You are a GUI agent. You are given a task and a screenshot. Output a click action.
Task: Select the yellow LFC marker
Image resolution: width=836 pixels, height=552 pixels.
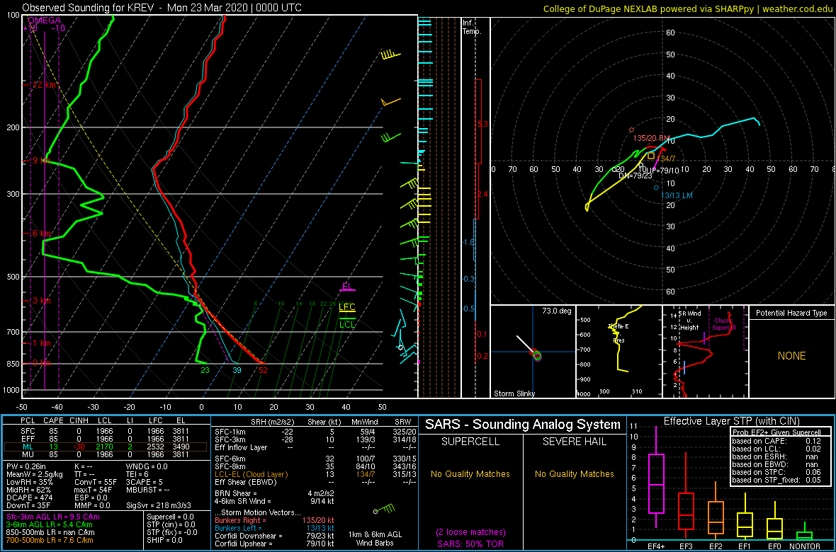click(x=347, y=307)
